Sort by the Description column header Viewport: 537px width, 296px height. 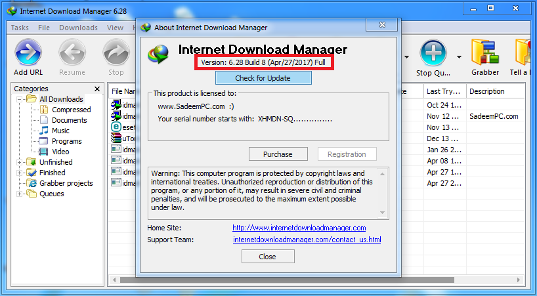[x=495, y=91]
